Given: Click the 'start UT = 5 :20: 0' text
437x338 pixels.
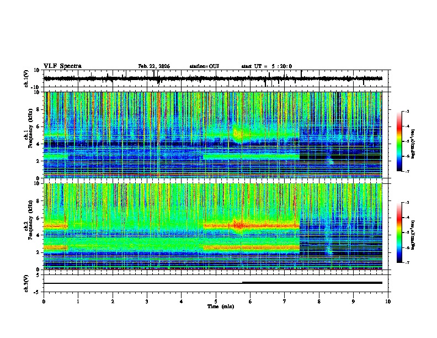Looking at the screenshot, I should coord(267,66).
